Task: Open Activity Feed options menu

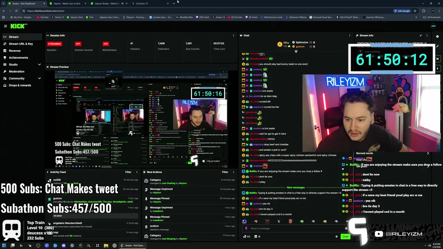Action: (x=137, y=172)
